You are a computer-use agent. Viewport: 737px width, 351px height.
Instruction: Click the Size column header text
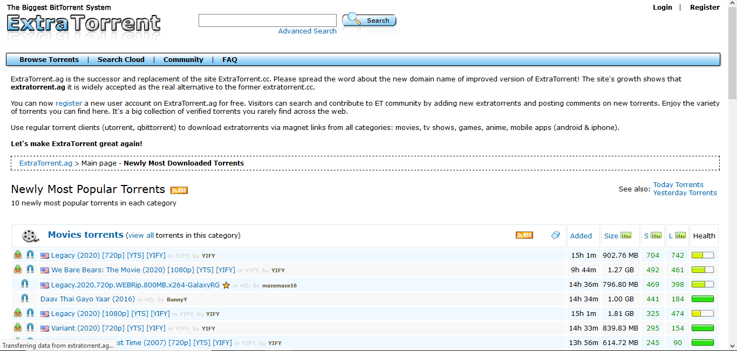tap(611, 236)
